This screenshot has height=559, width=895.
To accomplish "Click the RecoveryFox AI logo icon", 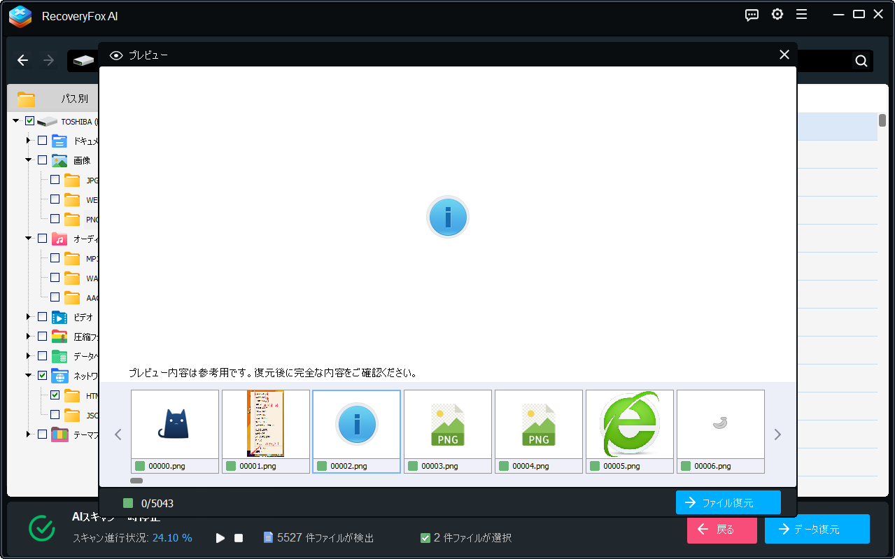I will click(x=20, y=17).
